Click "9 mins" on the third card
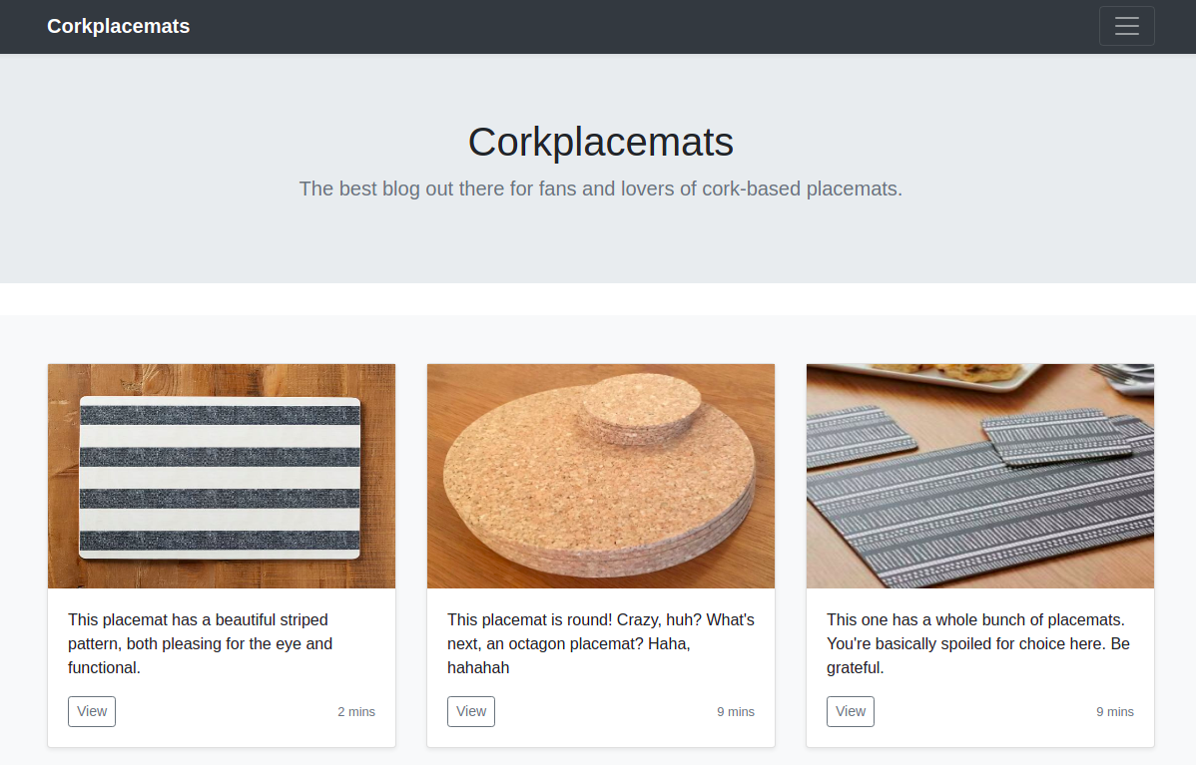1196x765 pixels. click(1115, 712)
